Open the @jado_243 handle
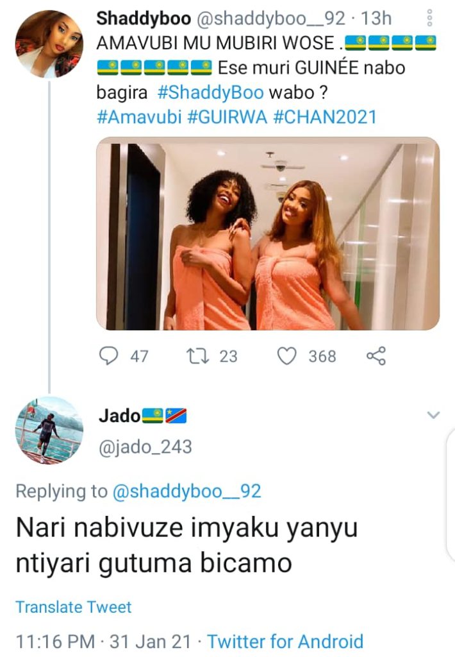The width and height of the screenshot is (455, 657). pos(145,447)
